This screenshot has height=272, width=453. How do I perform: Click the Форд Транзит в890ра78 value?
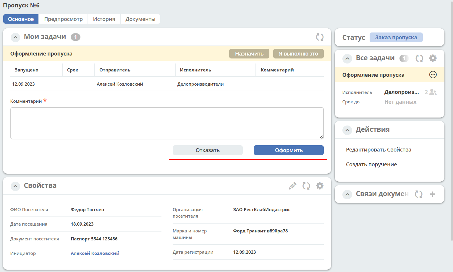(x=260, y=231)
